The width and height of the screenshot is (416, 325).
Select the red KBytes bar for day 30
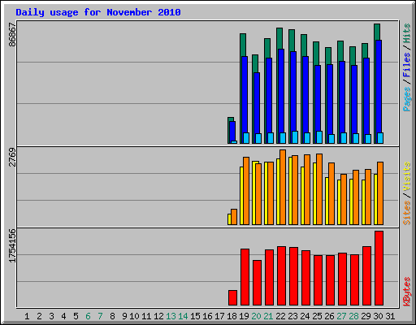(x=379, y=268)
